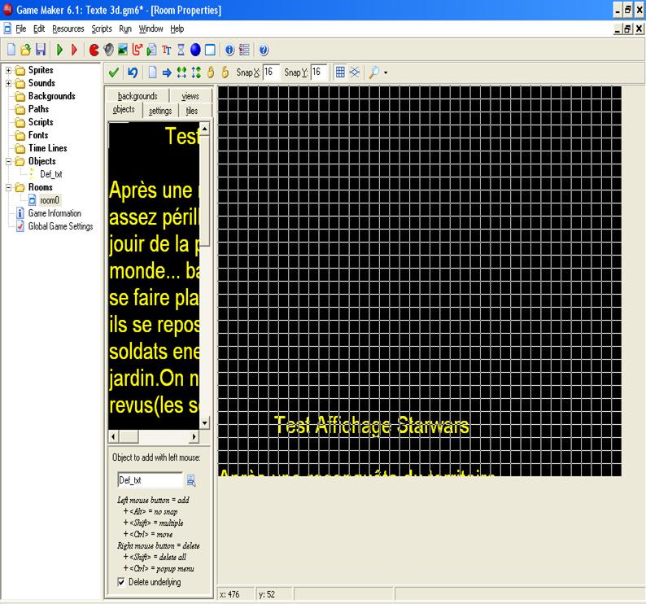Toggle the room grid display

point(340,72)
